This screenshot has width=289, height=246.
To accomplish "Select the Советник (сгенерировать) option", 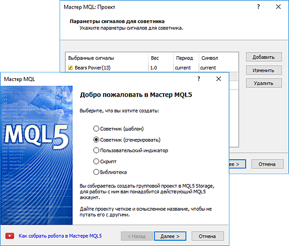I will point(127,139).
